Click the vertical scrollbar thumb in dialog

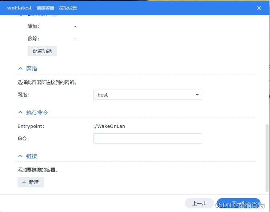[x=267, y=158]
